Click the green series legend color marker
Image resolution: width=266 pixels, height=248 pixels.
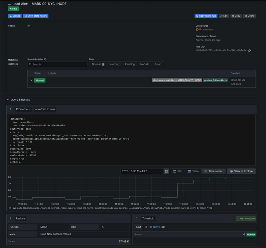[10, 208]
